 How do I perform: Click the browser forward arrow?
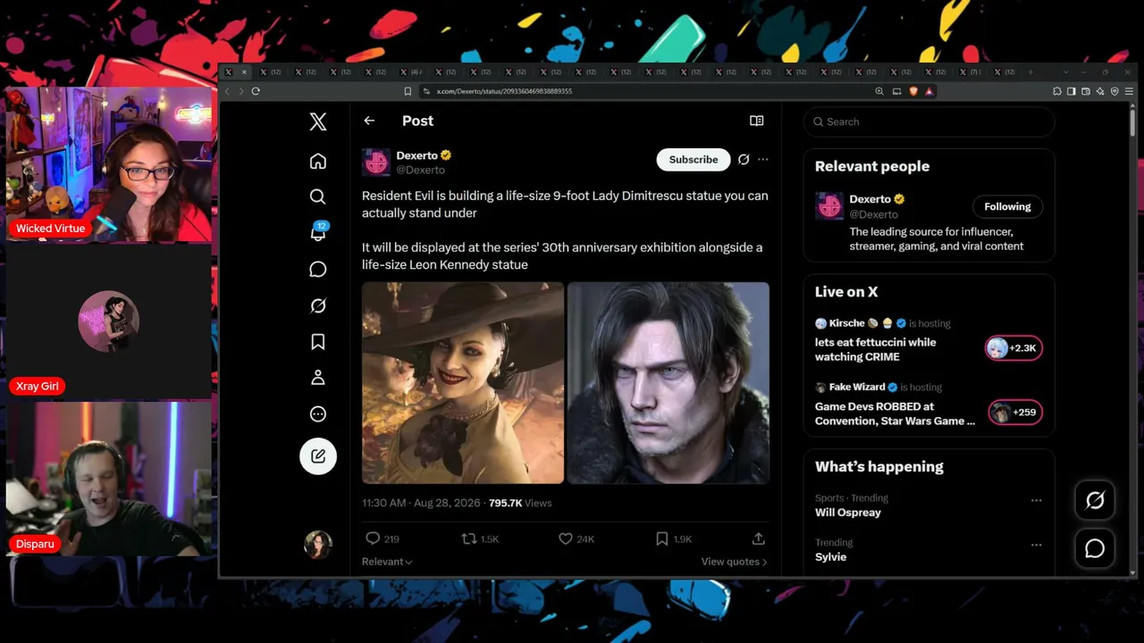point(241,91)
